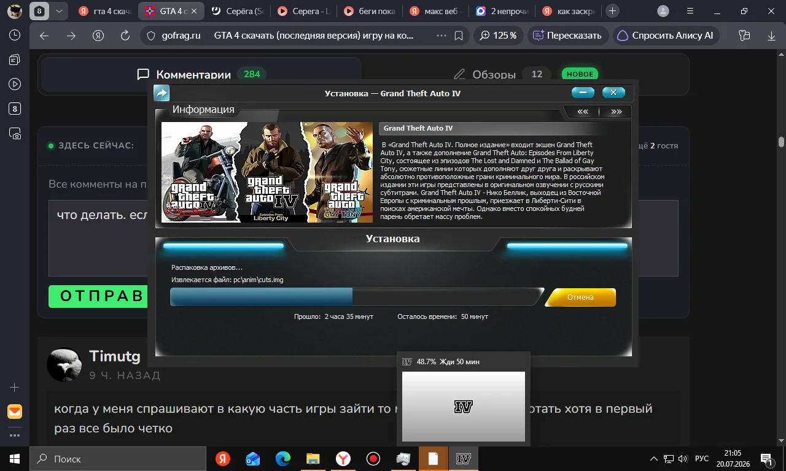Close the Grand Theft Auto IV installer
The height and width of the screenshot is (471, 786).
pyautogui.click(x=613, y=93)
